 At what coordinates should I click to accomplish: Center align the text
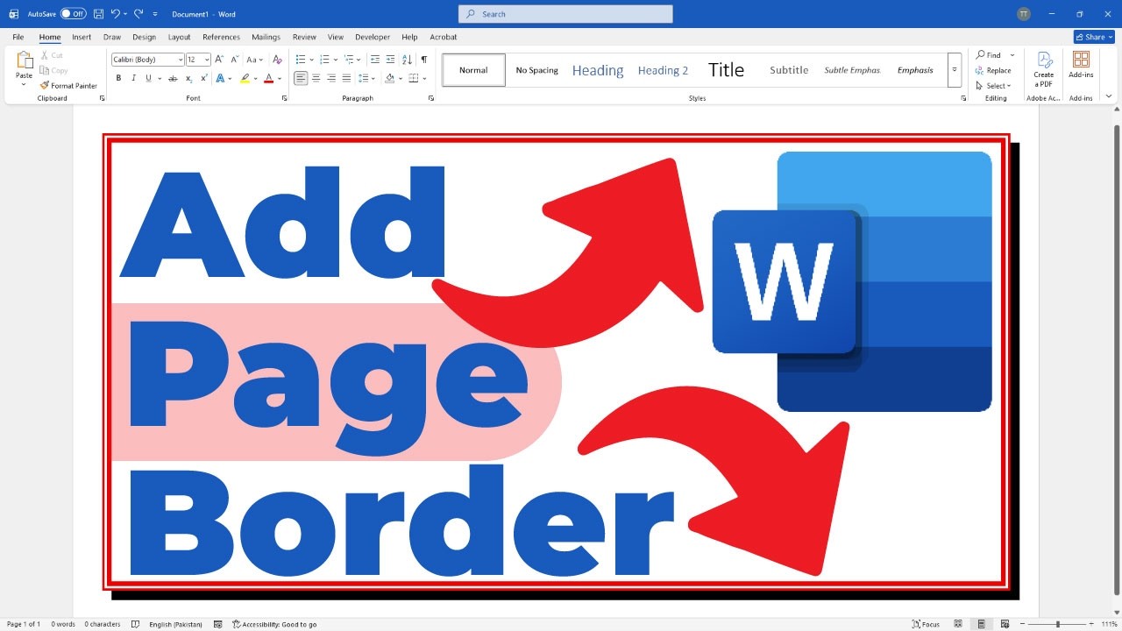(316, 78)
